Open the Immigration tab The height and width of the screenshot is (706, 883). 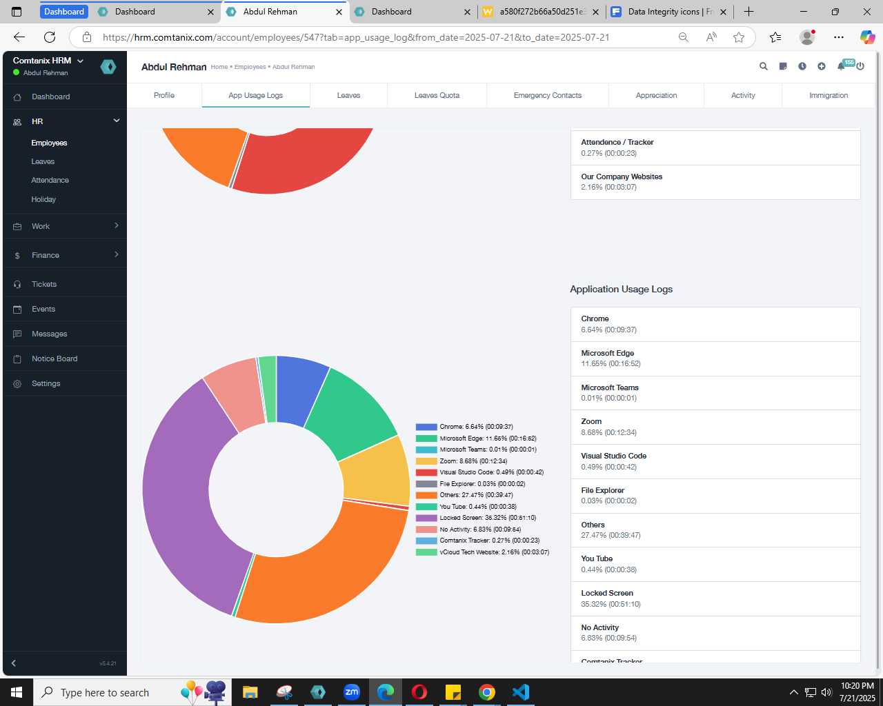tap(829, 95)
